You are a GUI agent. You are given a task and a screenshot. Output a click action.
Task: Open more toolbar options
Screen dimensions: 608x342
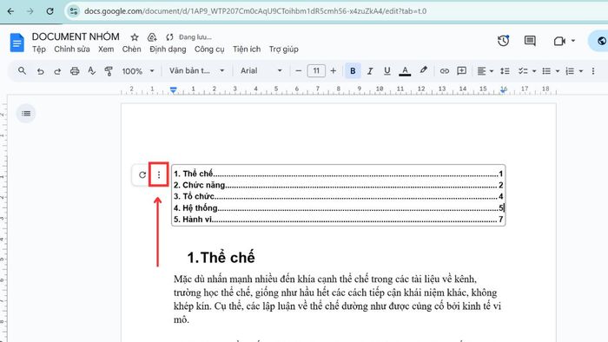tap(593, 71)
